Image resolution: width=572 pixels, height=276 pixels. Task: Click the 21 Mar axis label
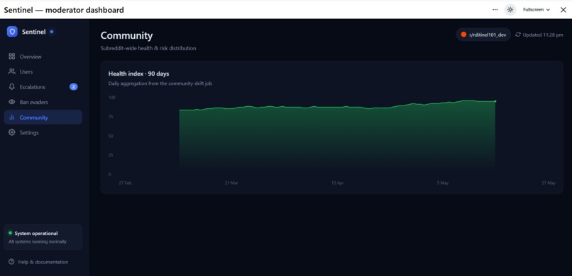pyautogui.click(x=231, y=183)
